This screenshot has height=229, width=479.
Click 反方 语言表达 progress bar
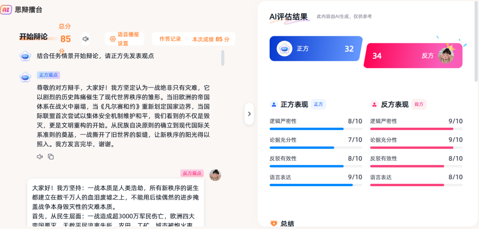point(416,185)
